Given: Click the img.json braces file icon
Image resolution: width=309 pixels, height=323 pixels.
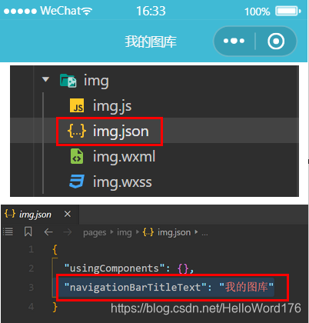Looking at the screenshot, I should [77, 131].
